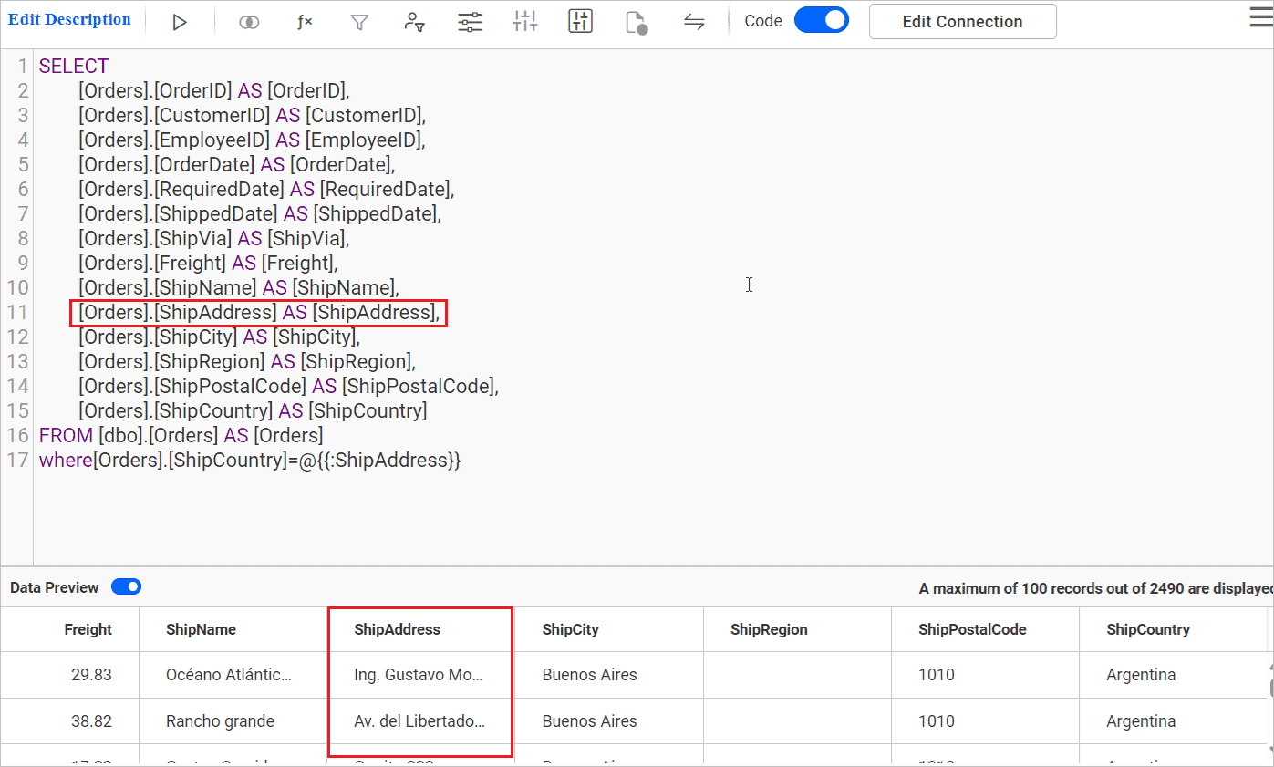Click the switch data source arrows icon
The height and width of the screenshot is (767, 1274).
tap(694, 21)
